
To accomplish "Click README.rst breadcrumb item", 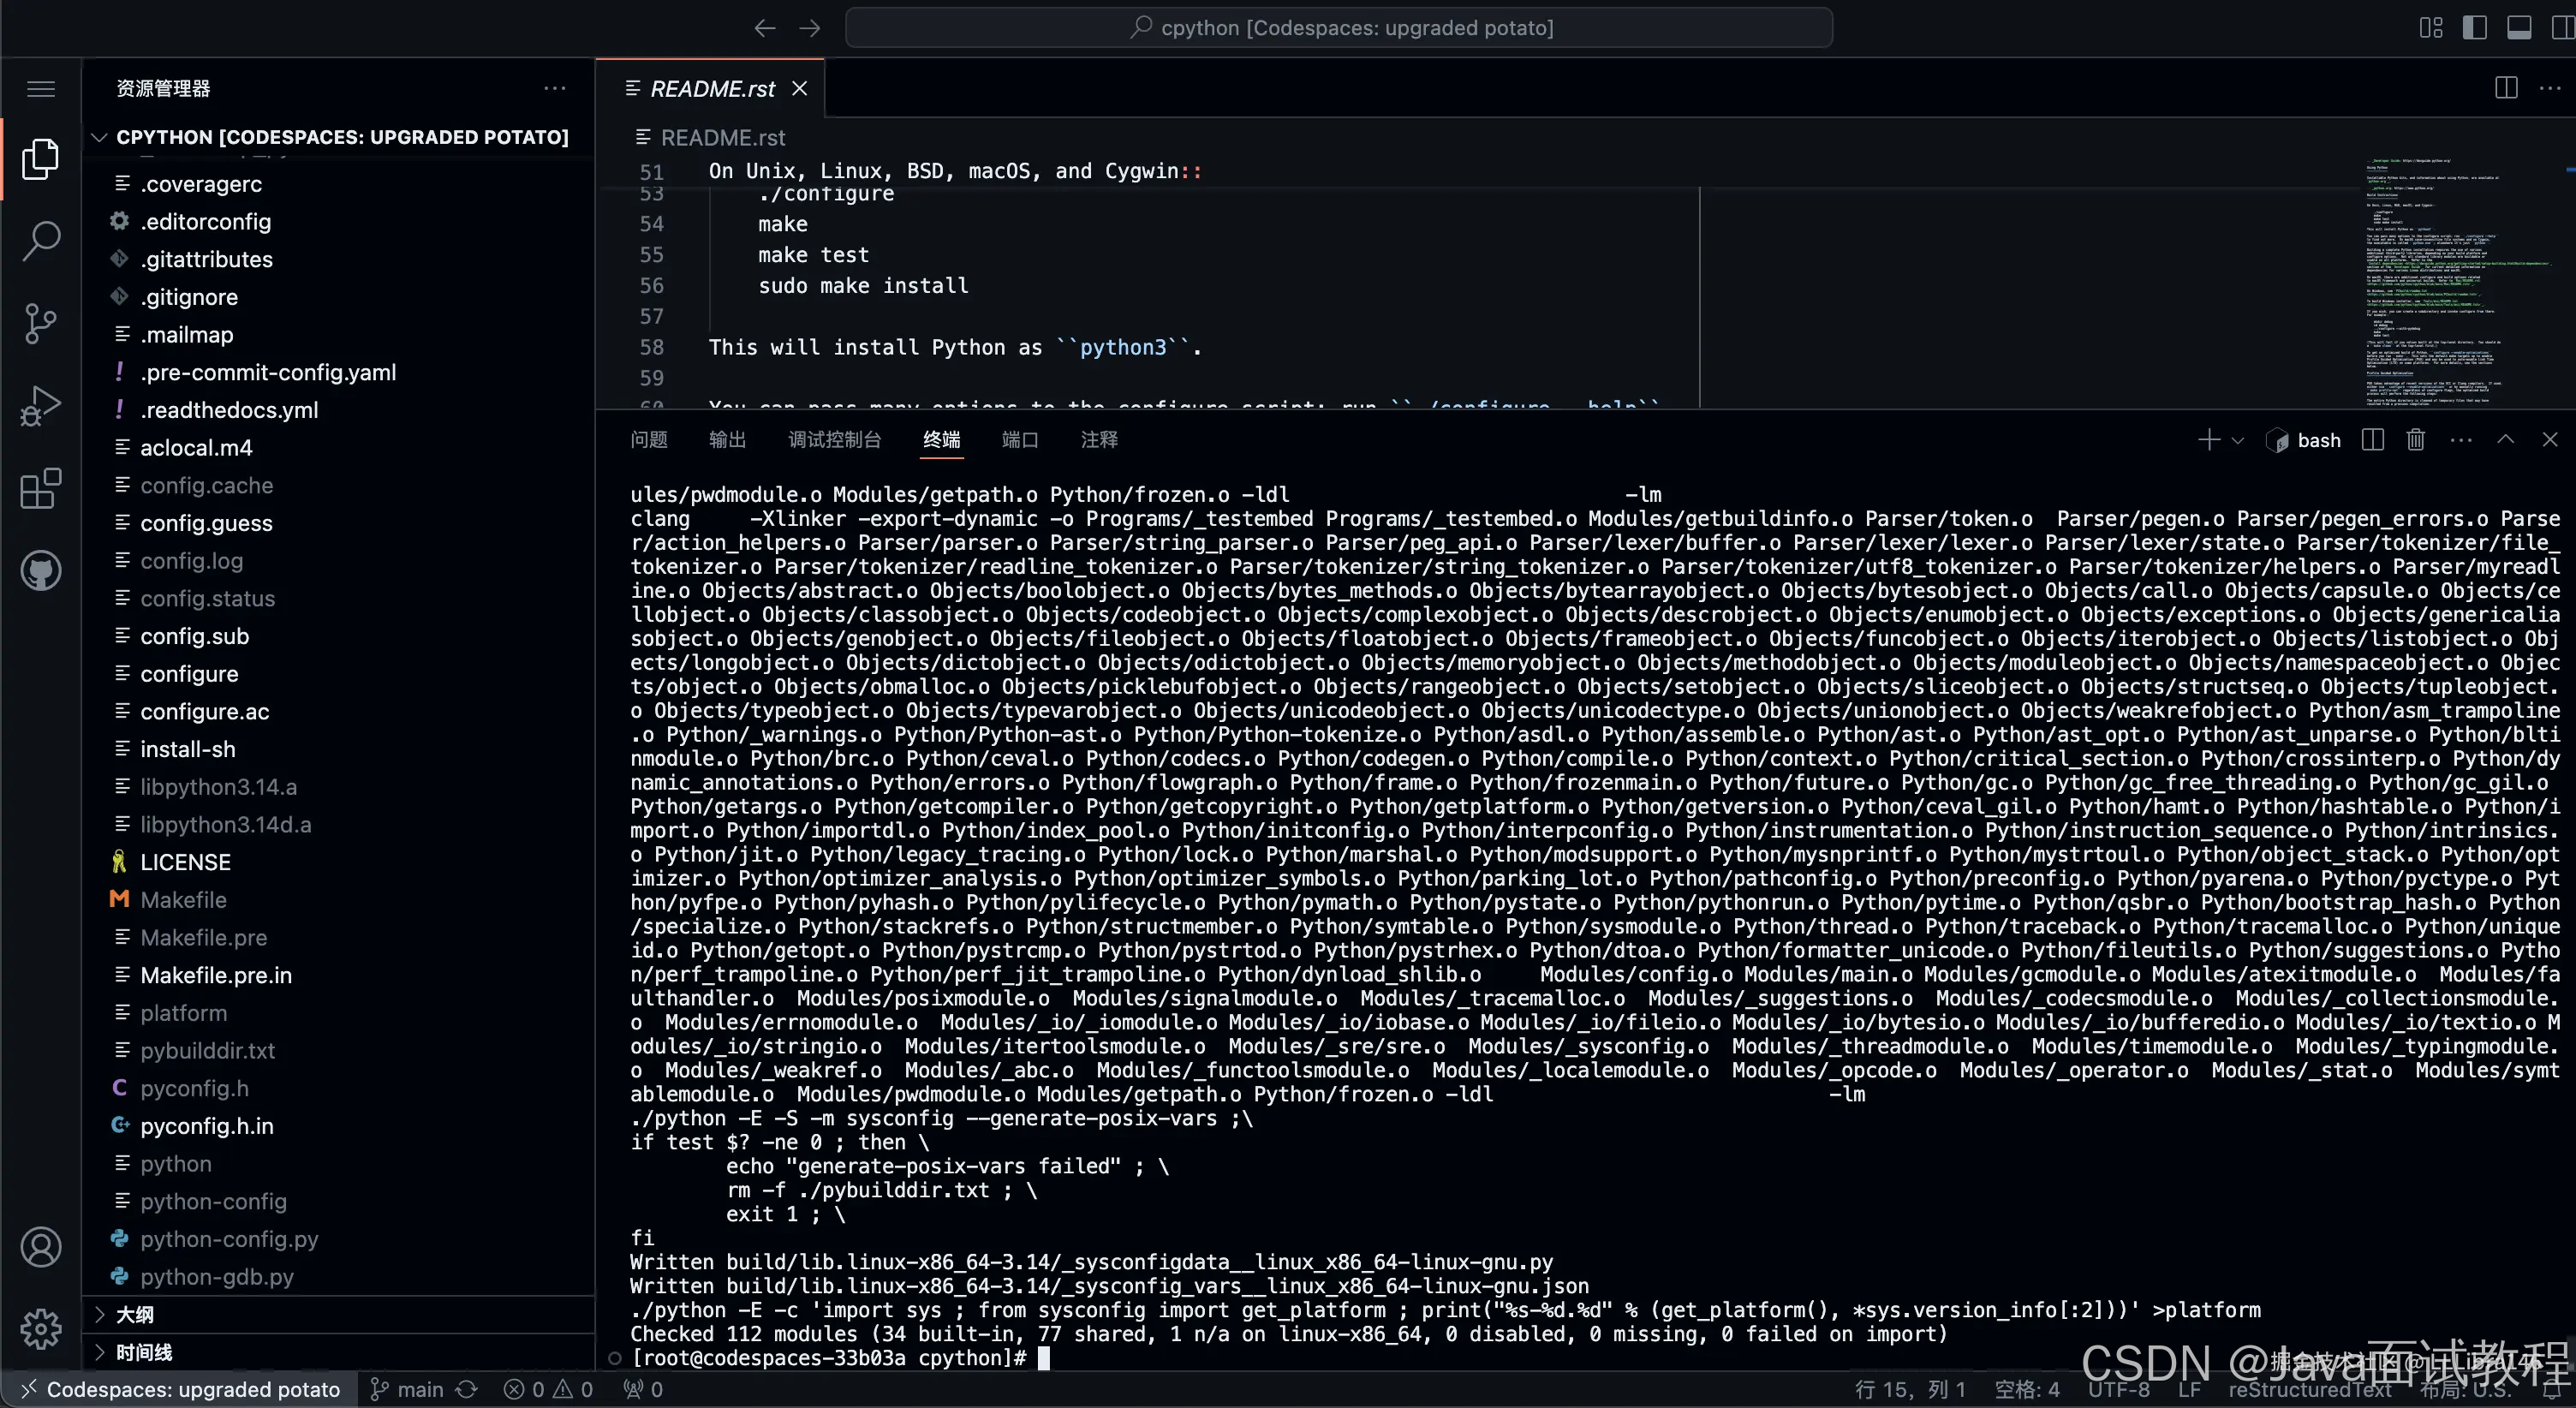I will (711, 137).
